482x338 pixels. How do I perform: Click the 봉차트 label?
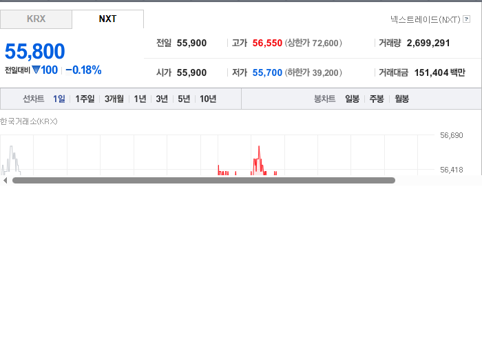324,99
